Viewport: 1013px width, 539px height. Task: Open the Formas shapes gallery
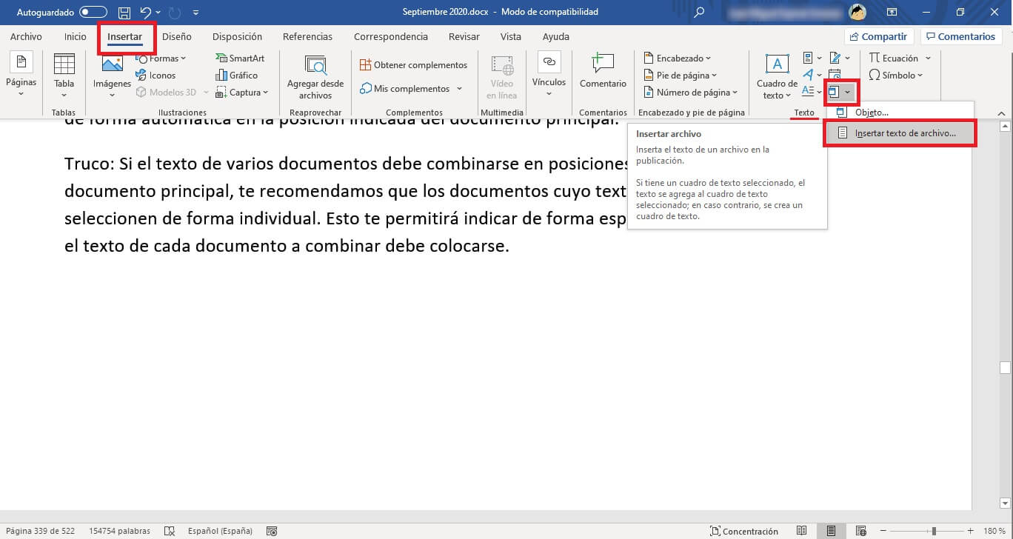point(161,58)
